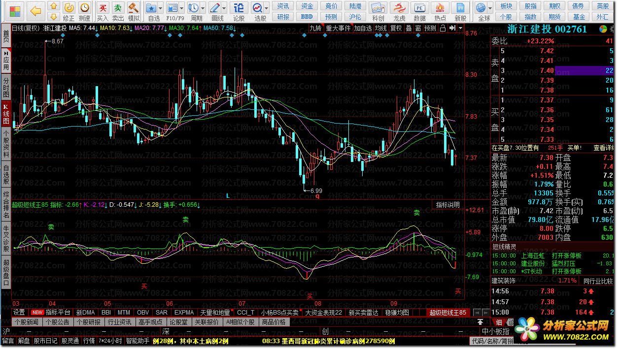Click the lock icon in chart toolbar
Screen dimensions: 618x349
point(443,28)
